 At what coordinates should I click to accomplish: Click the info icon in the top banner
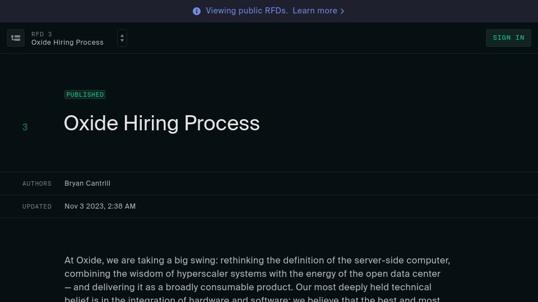197,11
